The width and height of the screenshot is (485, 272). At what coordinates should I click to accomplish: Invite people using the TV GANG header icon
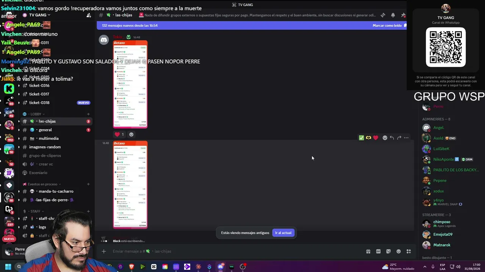tap(89, 15)
